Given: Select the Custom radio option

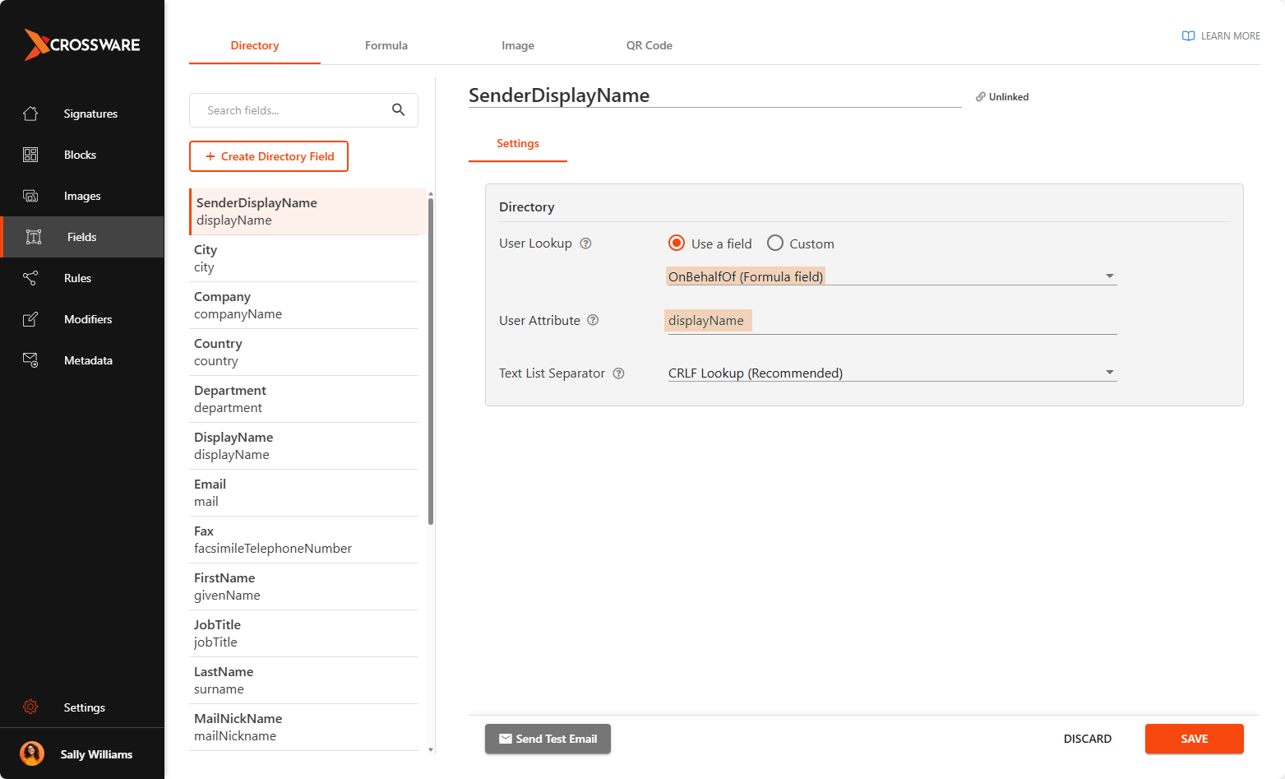Looking at the screenshot, I should click(774, 243).
